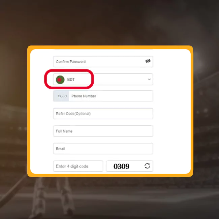Click the orange border of registration panel

(110, 47)
